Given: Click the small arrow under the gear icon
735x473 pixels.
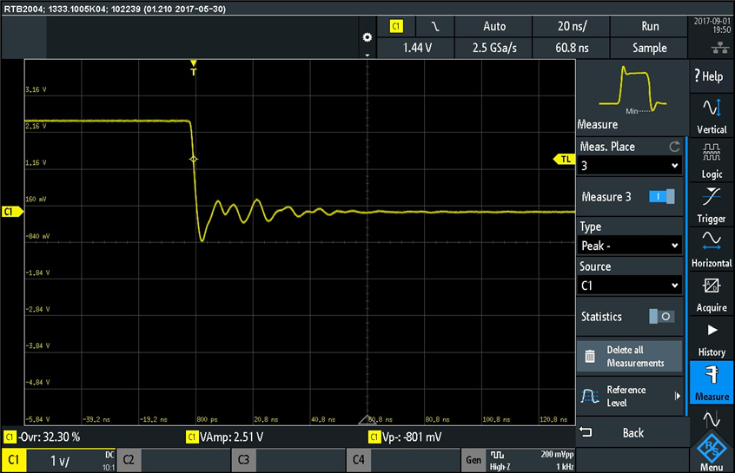Looking at the screenshot, I should click(x=367, y=55).
